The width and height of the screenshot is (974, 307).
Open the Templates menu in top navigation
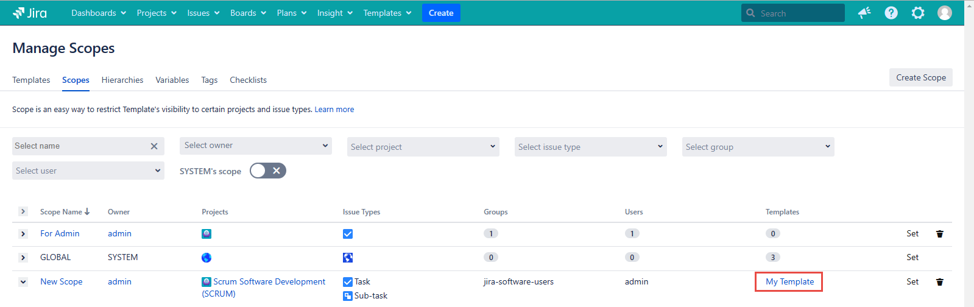point(387,13)
